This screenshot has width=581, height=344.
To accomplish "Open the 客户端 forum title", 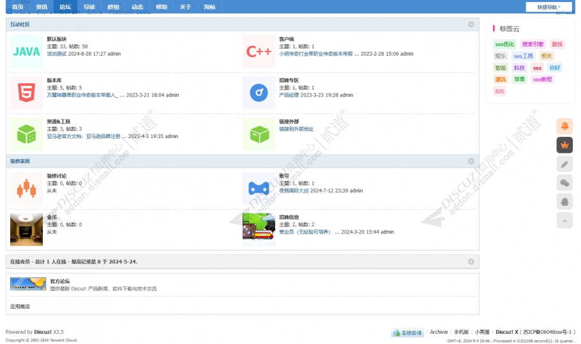I will (287, 39).
